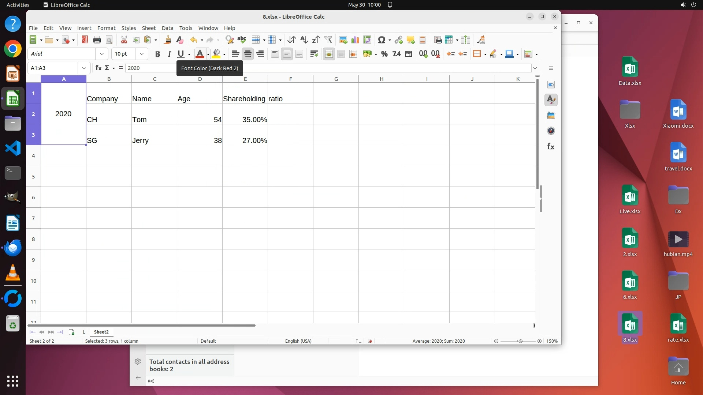Image resolution: width=703 pixels, height=395 pixels.
Task: Insert a hyperlink with the chain icon
Action: tap(398, 40)
